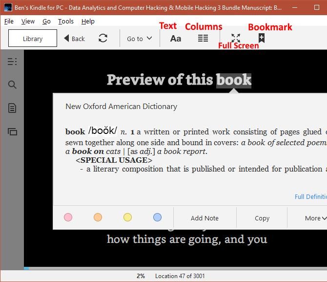The width and height of the screenshot is (327, 282).
Task: Click the 'New Oxford American Dictionary' title
Action: click(122, 107)
